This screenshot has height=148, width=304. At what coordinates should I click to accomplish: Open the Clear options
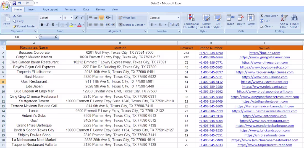coord(266,26)
